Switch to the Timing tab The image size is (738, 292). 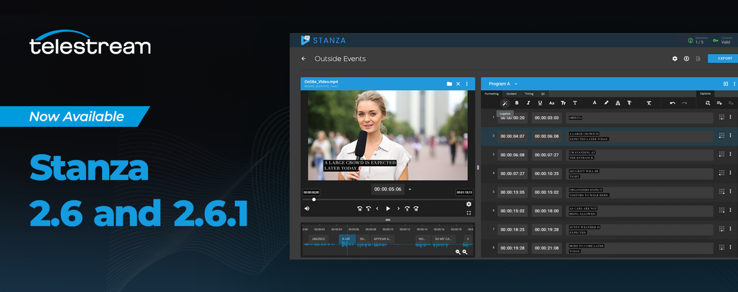529,94
